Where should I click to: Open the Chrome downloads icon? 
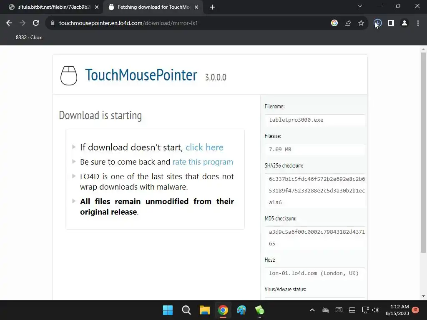[x=378, y=23]
